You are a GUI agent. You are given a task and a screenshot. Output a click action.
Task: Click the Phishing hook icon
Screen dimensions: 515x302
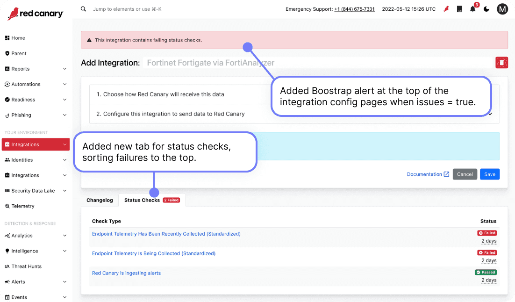coord(7,115)
